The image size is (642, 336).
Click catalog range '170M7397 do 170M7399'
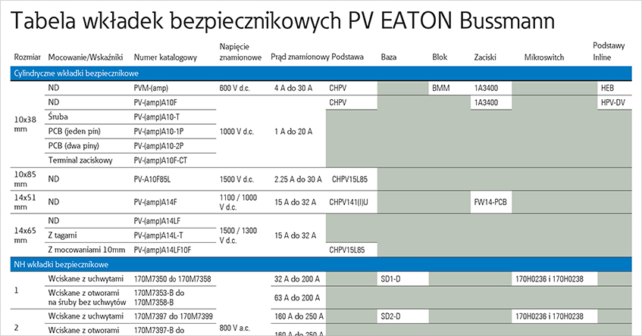click(174, 316)
